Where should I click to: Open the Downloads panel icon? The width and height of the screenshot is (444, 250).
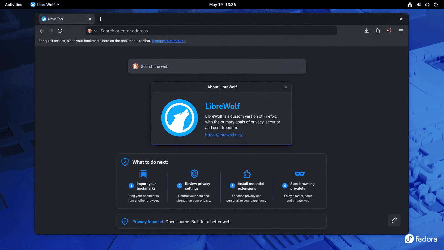(366, 31)
